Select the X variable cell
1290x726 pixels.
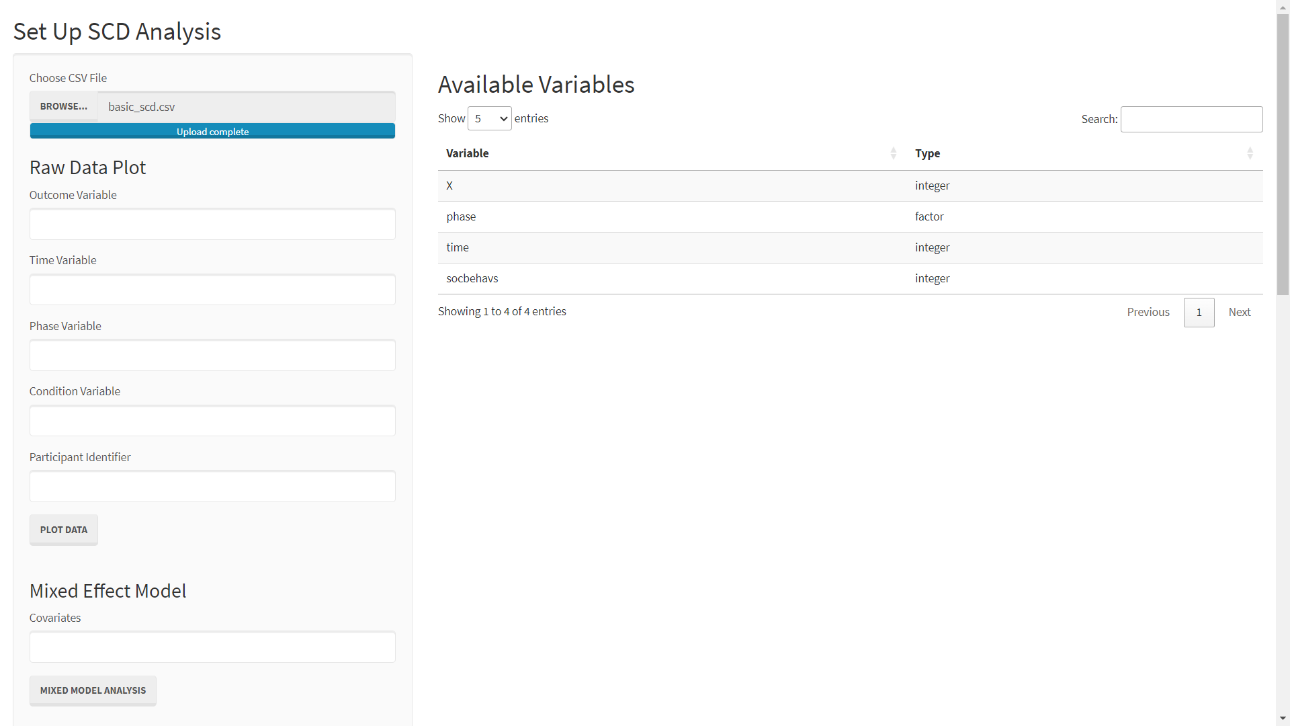pos(672,186)
